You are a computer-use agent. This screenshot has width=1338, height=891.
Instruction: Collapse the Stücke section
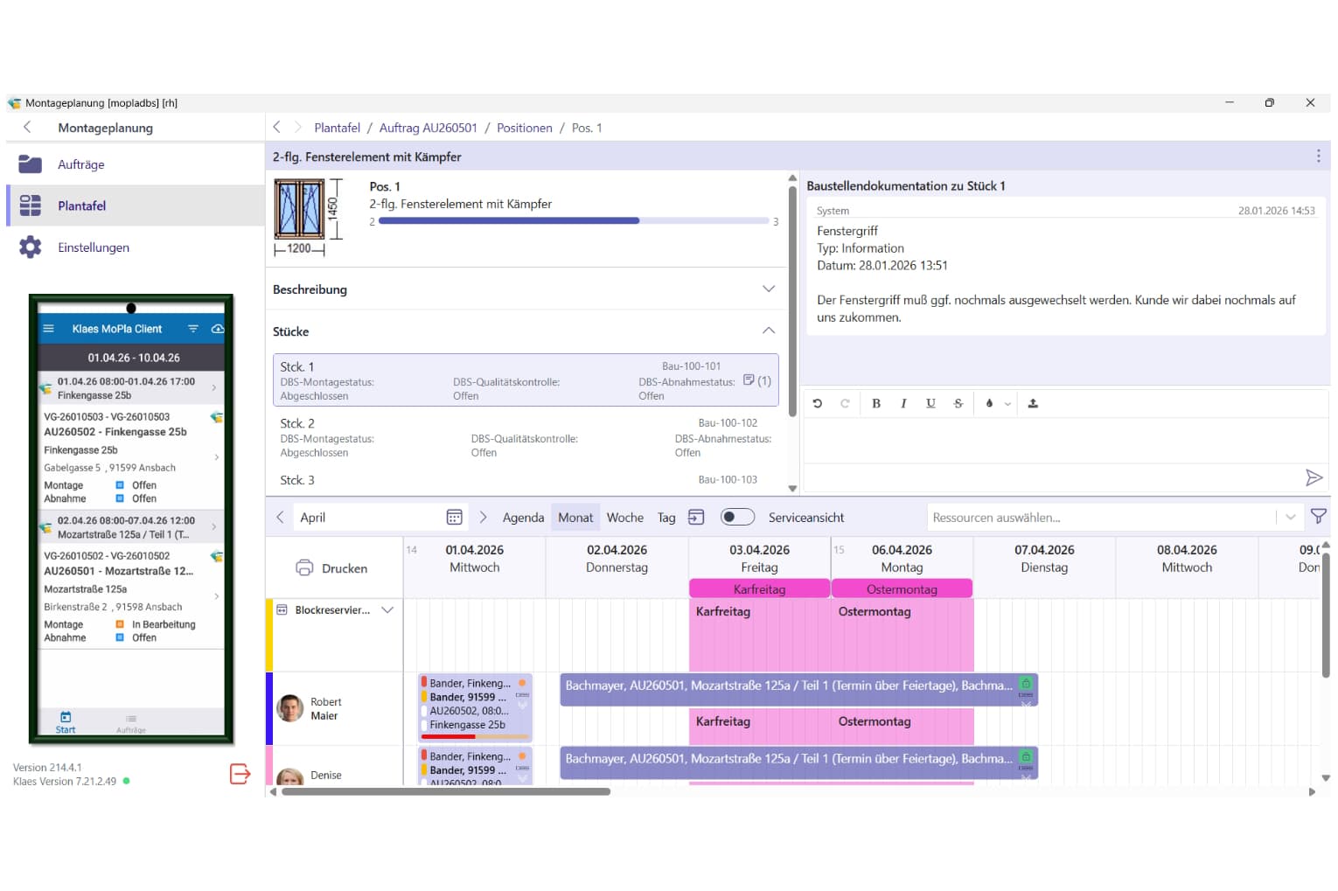[768, 331]
